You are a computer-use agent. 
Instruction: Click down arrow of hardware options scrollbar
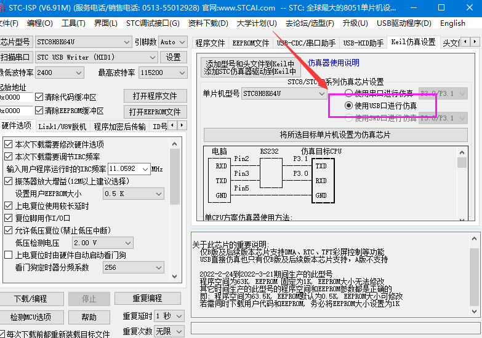(x=175, y=276)
